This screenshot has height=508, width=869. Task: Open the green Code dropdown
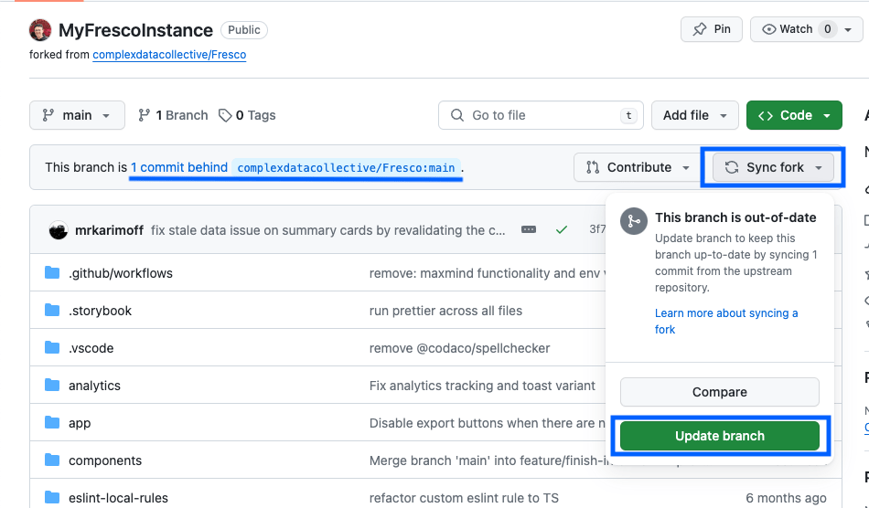click(794, 115)
